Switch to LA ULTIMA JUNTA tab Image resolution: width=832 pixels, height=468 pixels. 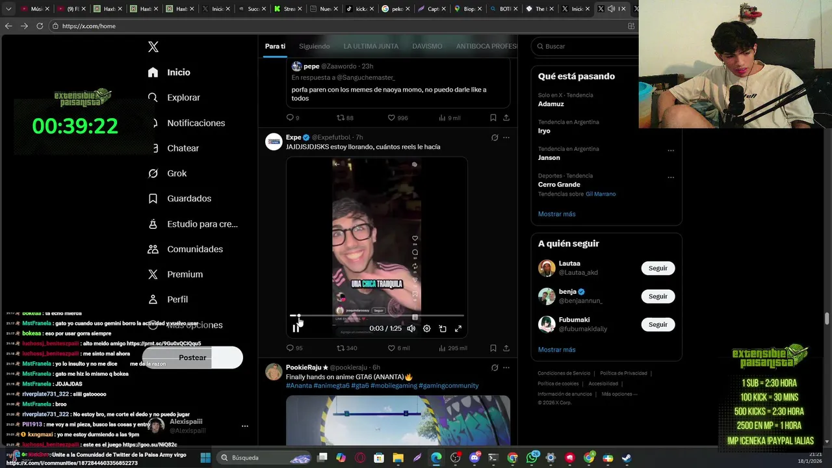[x=370, y=46]
